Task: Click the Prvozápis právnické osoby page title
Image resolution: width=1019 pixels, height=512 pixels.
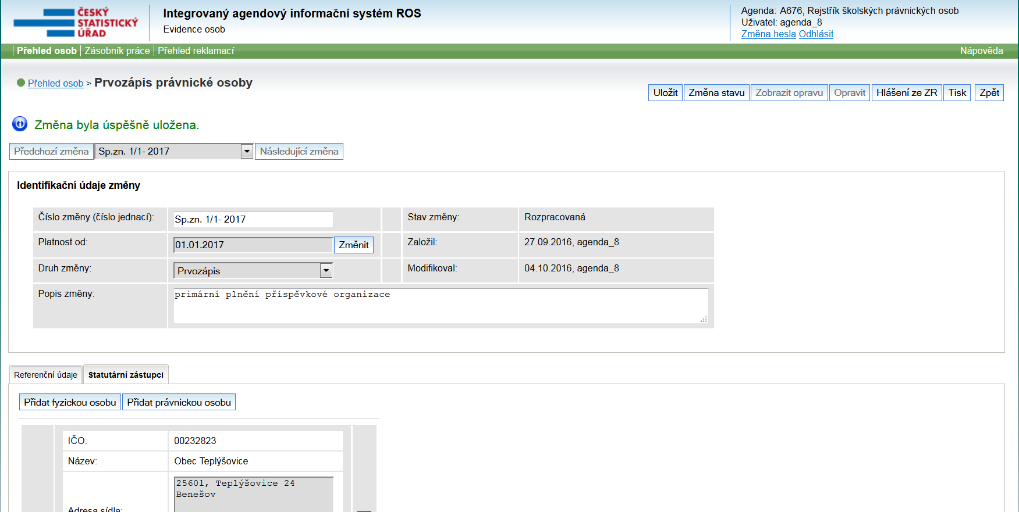Action: coord(173,83)
